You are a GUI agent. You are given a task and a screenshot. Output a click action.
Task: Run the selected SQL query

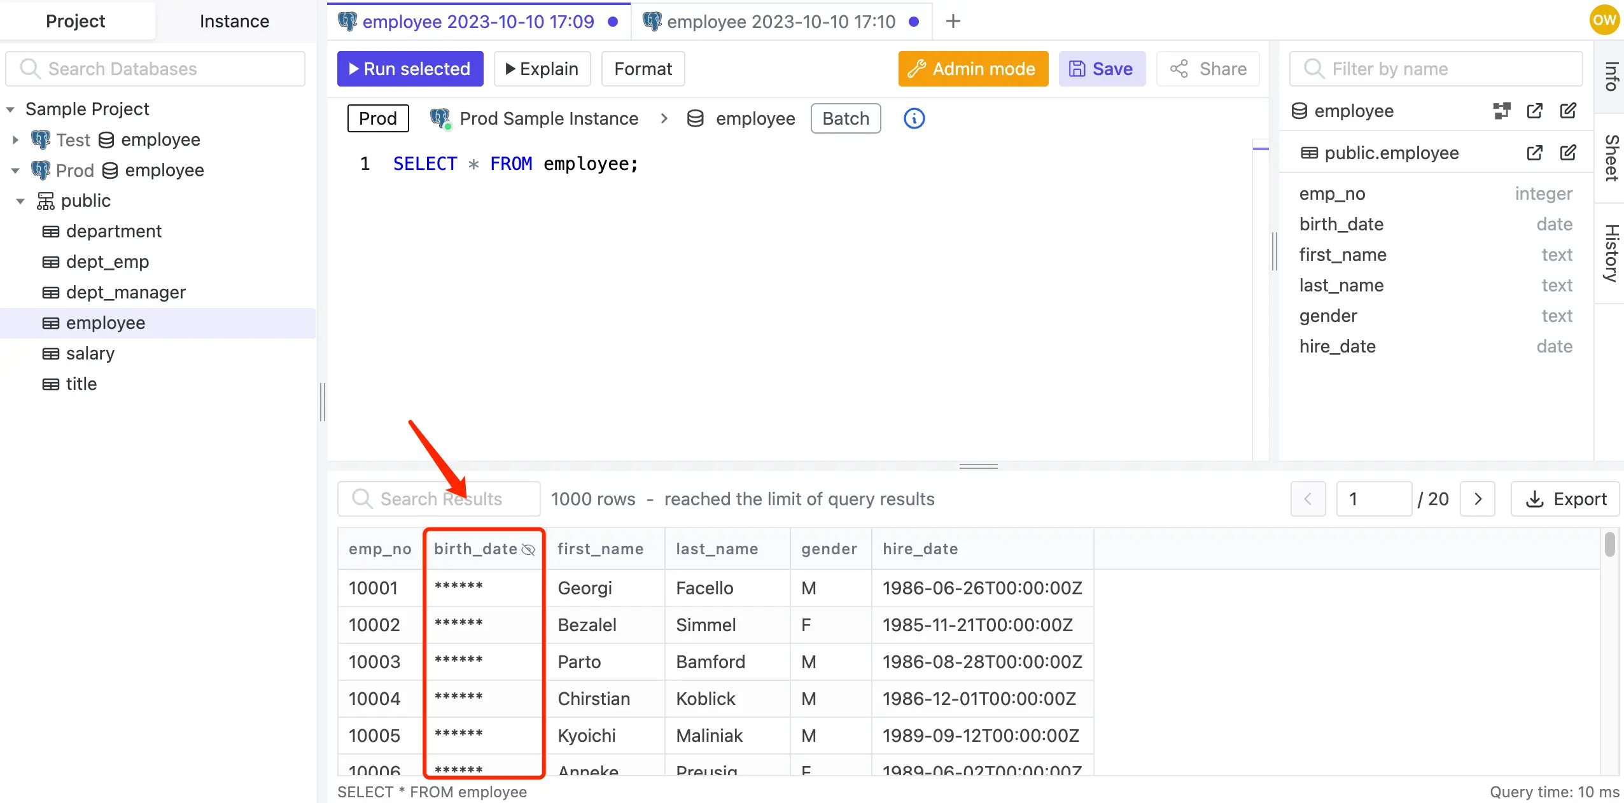(x=409, y=68)
